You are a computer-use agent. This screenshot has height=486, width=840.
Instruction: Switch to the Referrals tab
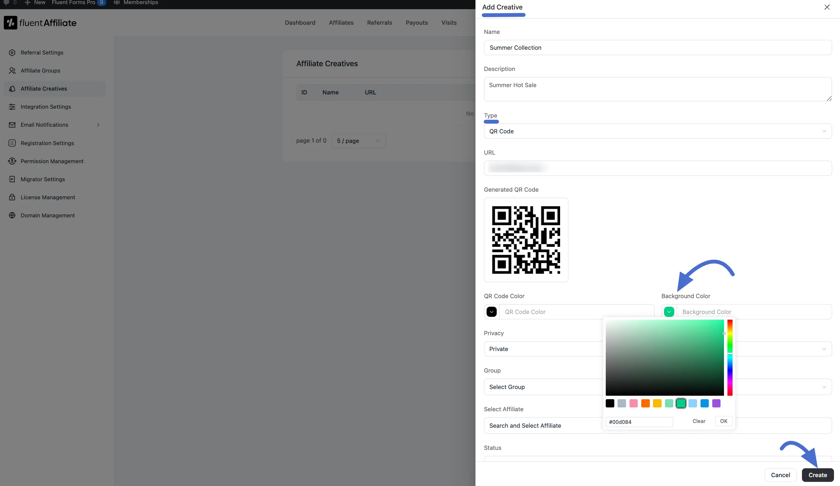380,22
